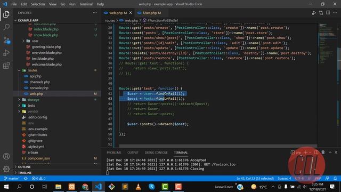
Task: Open the Extensions view
Action: [6, 66]
